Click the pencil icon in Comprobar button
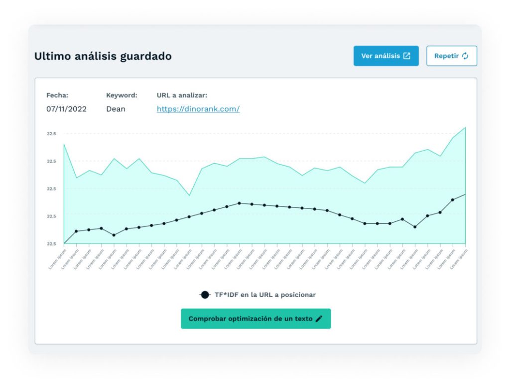Viewport: 510px width, 386px height. click(x=319, y=319)
